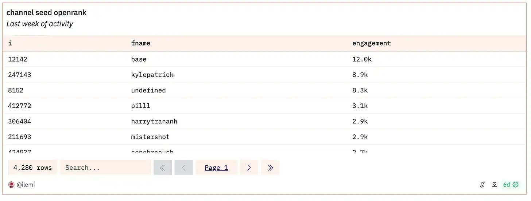Click the i column header
Image resolution: width=531 pixels, height=201 pixels.
tap(10, 43)
